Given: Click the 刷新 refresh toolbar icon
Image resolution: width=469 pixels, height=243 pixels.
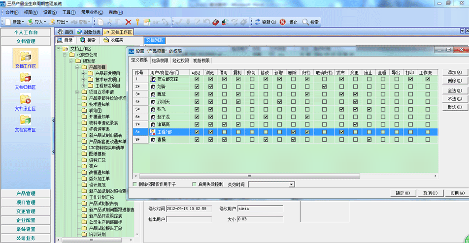Looking at the screenshot, I should tap(257, 22).
